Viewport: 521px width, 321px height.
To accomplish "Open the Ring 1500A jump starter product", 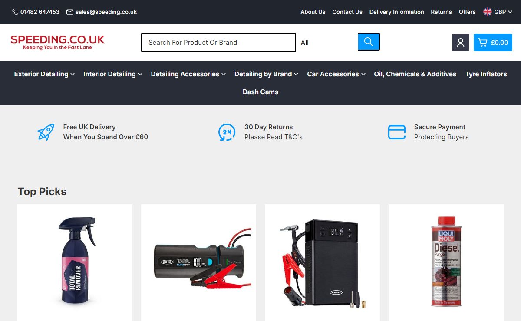I will point(198,262).
